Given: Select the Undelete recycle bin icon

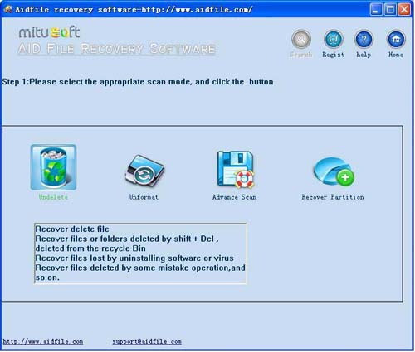Looking at the screenshot, I should click(x=53, y=167).
